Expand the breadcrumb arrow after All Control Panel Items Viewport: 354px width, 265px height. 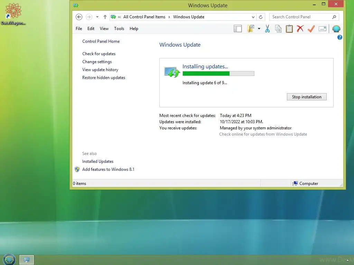(169, 17)
